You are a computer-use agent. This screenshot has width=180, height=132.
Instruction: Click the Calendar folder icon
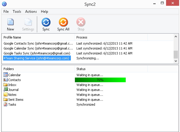[x=6, y=75]
